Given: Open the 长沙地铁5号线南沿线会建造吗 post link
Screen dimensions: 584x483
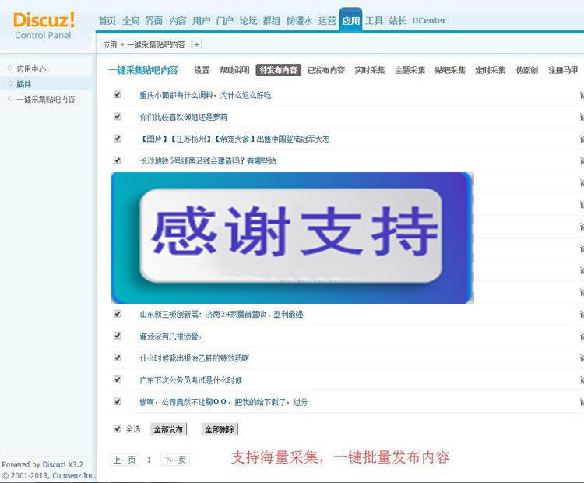Looking at the screenshot, I should (x=207, y=160).
